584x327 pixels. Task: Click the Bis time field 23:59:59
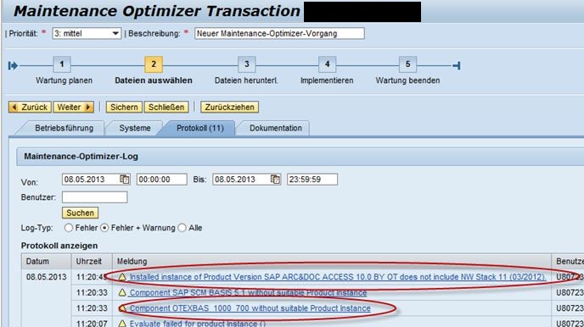[312, 179]
